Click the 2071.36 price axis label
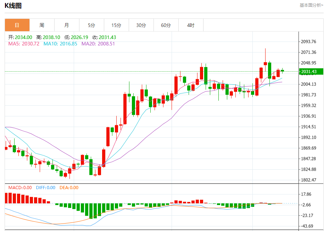 (x=308, y=52)
